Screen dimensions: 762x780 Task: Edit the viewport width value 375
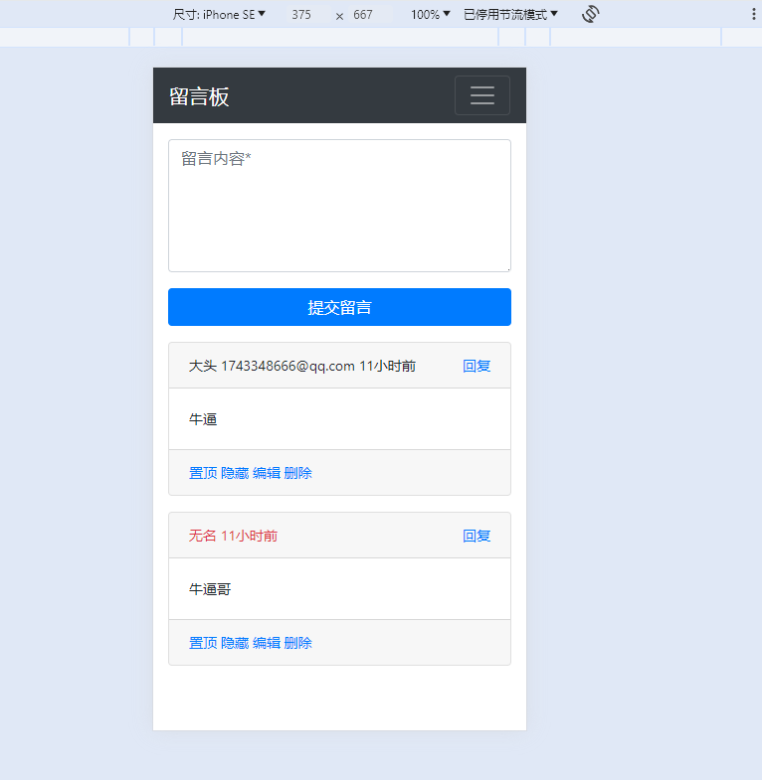click(301, 15)
